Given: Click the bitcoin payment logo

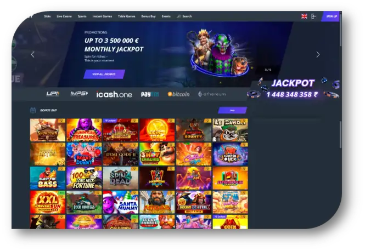Looking at the screenshot, I should click(178, 94).
